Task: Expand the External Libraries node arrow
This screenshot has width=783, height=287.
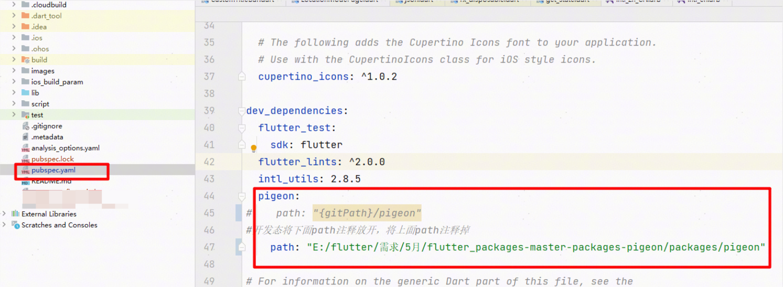Action: pyautogui.click(x=5, y=214)
